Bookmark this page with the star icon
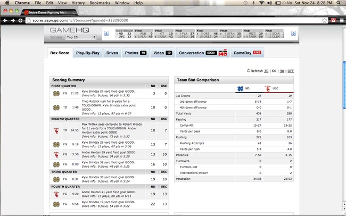Viewport: 346px width, 216px height. (324, 21)
